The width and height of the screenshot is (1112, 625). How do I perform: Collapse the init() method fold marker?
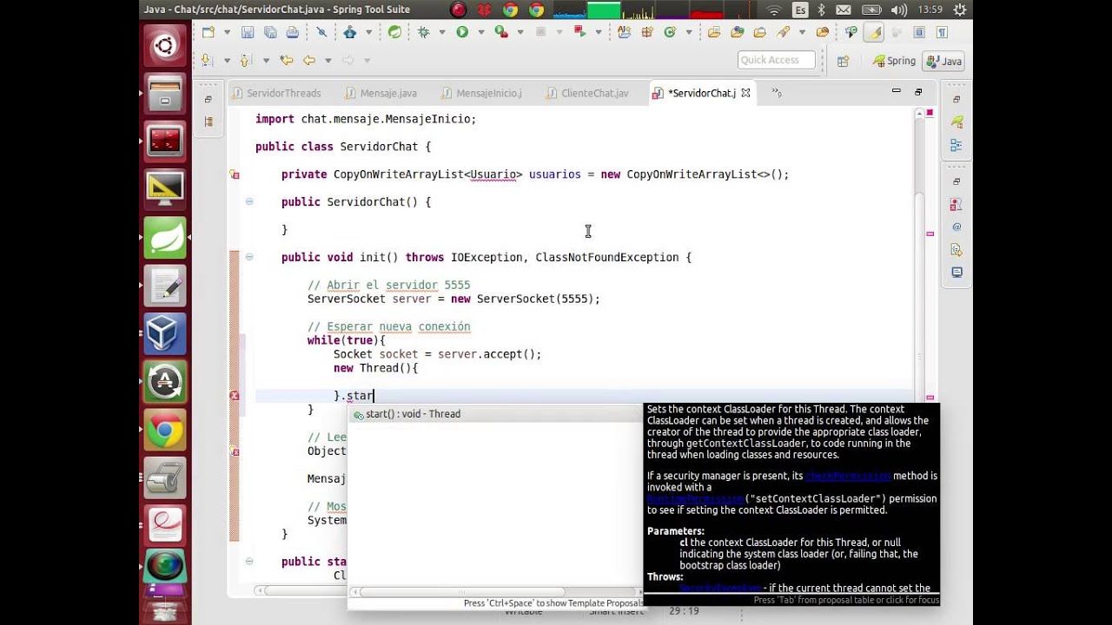click(249, 257)
